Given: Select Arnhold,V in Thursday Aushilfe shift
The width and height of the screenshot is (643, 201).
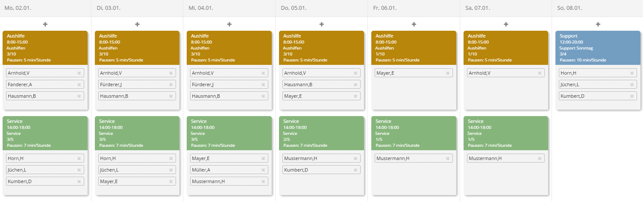Looking at the screenshot, I should click(x=321, y=73).
